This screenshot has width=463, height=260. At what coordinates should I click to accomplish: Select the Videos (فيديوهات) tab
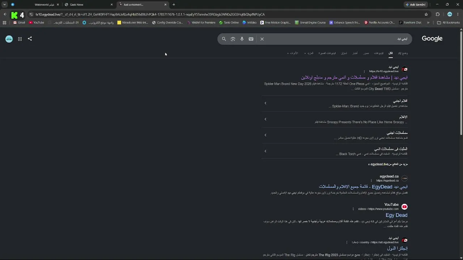tap(379, 53)
